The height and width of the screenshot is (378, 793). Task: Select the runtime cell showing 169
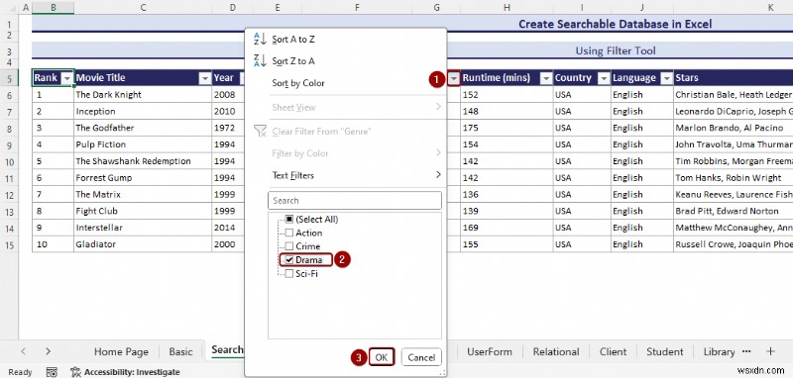pyautogui.click(x=507, y=228)
